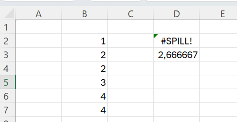This screenshot has height=122, width=237.
Task: Select column A header
Action: [38, 14]
